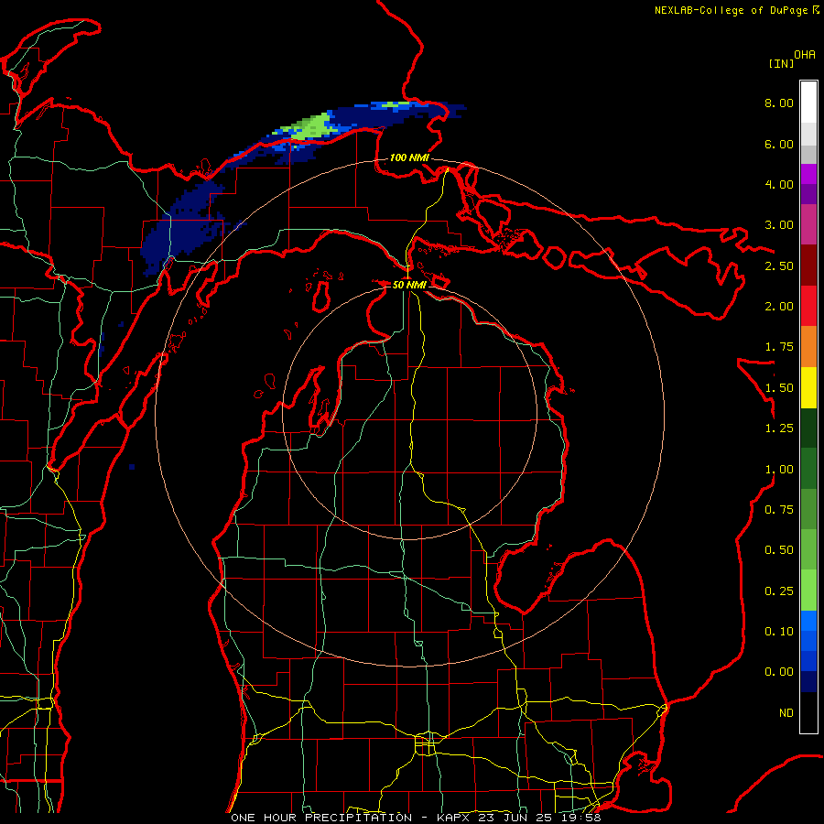Screen dimensions: 824x824
Task: Click the One Hour Precipitation KAPX caption
Action: point(416,818)
